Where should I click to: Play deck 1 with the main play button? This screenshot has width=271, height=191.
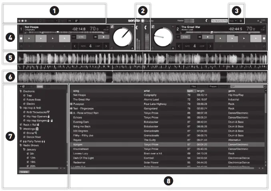[104, 37]
